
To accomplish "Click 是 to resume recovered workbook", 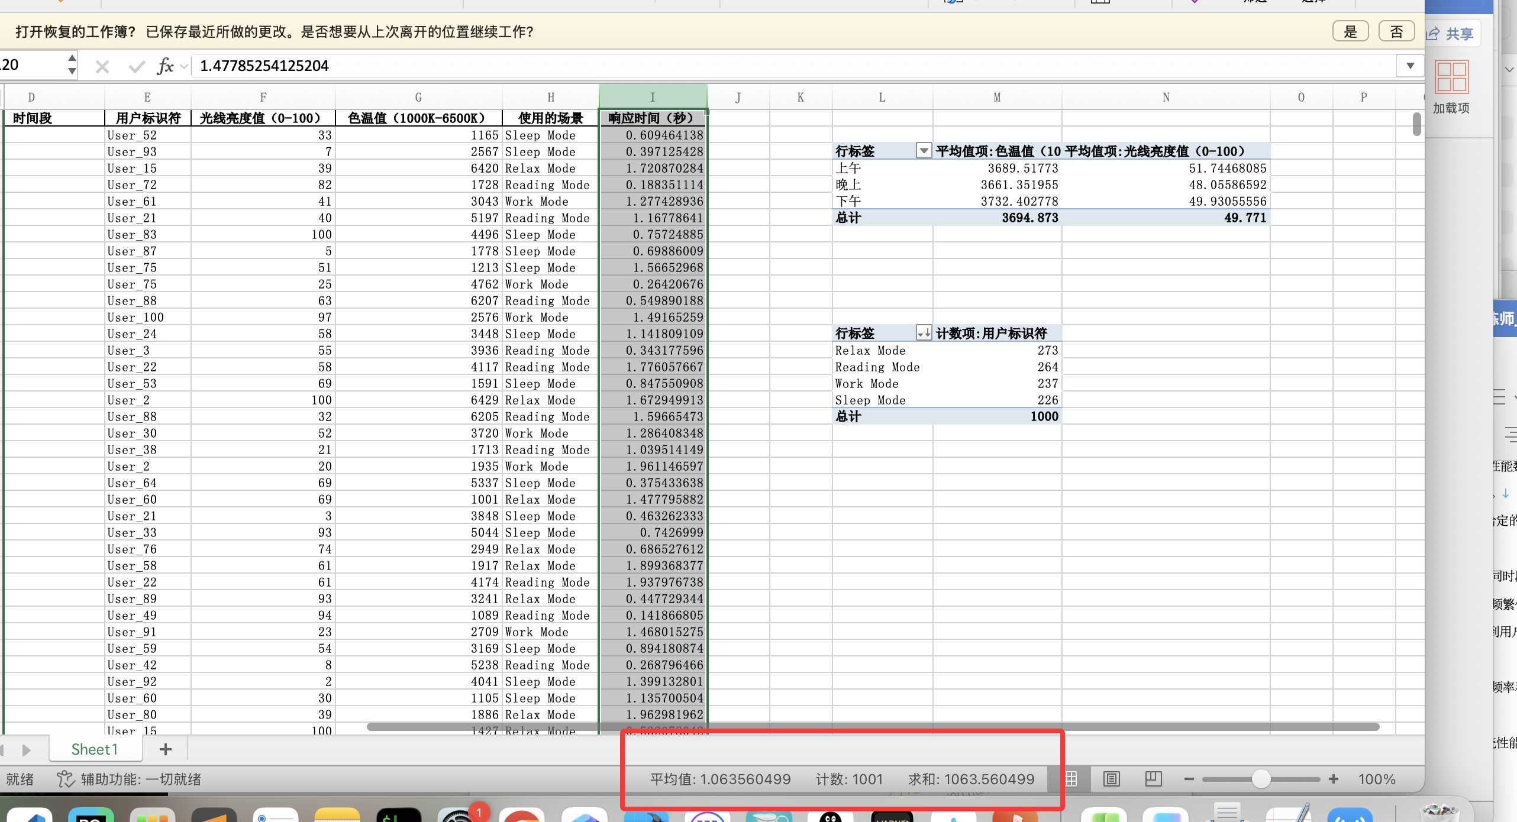I will tap(1350, 31).
